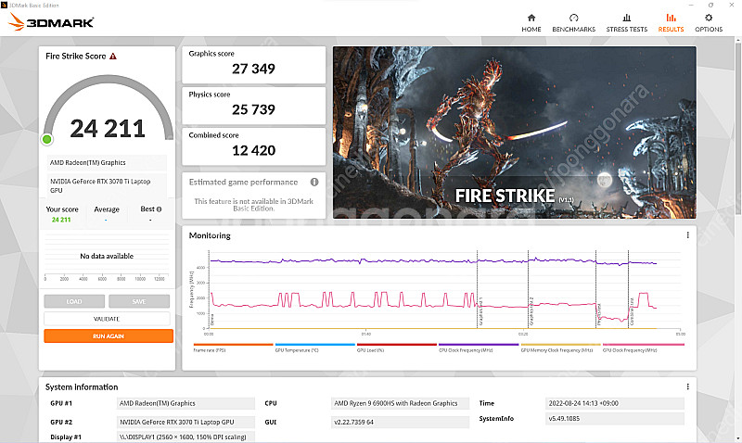Click the green score indicator dot on gauge
Screen dimensions: 742x443
click(x=47, y=139)
